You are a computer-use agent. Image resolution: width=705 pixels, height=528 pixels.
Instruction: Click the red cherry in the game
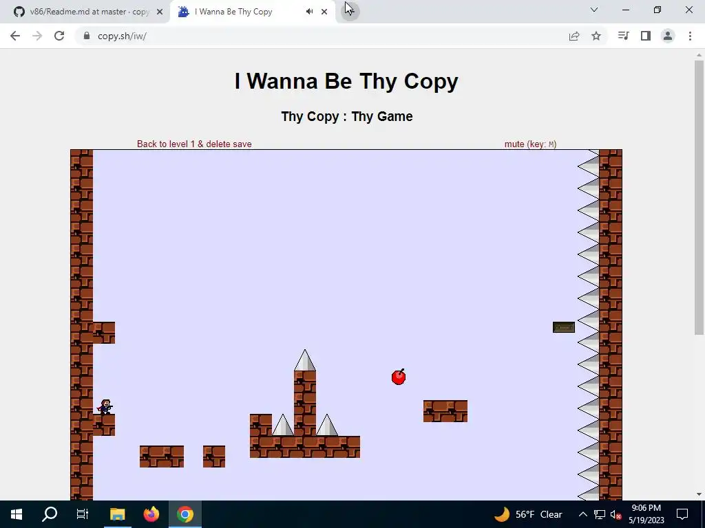[399, 377]
